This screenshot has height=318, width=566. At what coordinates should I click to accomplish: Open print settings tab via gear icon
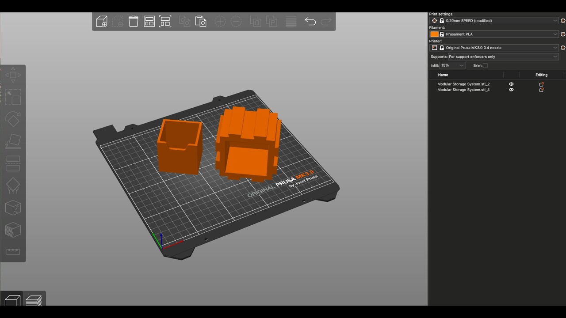(563, 21)
